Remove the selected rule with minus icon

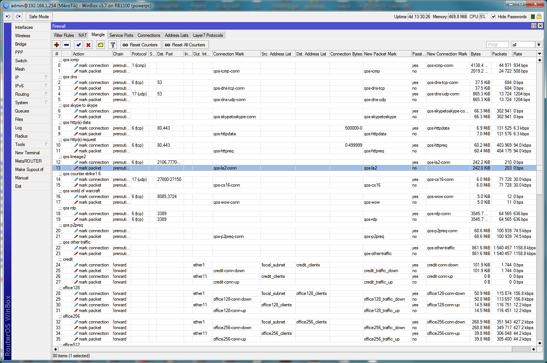coord(67,45)
